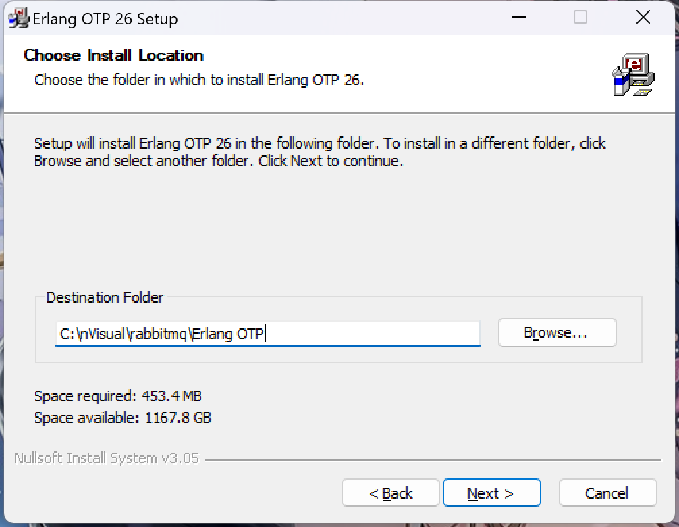Screen dimensions: 679x527
Task: Minimize the Erlang OTP 26 Setup window
Action: click(518, 18)
